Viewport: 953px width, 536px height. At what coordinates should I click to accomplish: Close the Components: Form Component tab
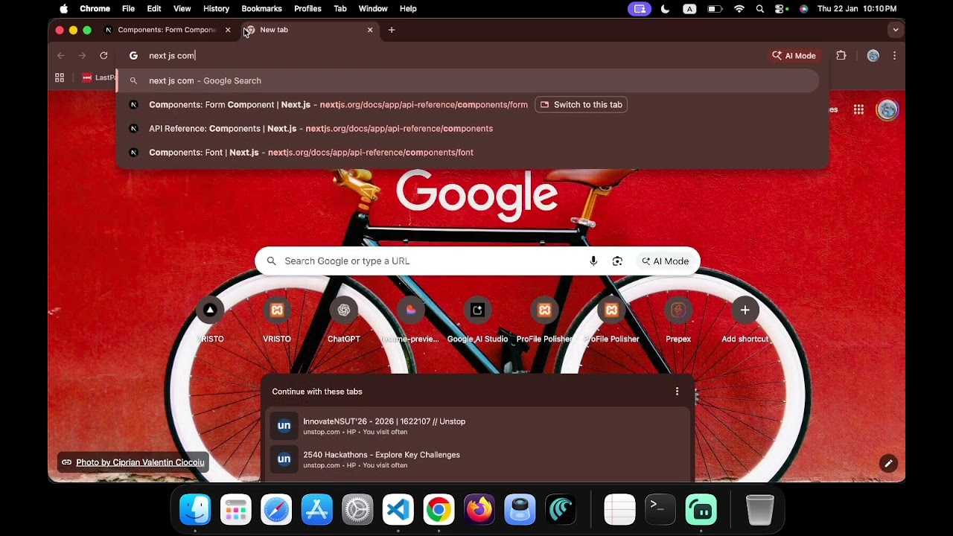pyautogui.click(x=228, y=30)
